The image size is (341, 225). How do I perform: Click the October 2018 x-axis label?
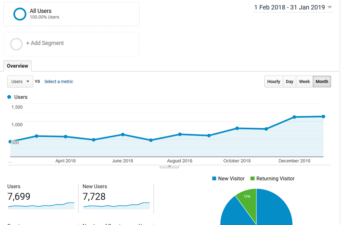point(237,161)
